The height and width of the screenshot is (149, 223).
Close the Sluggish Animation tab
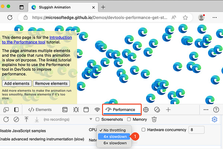93,7
